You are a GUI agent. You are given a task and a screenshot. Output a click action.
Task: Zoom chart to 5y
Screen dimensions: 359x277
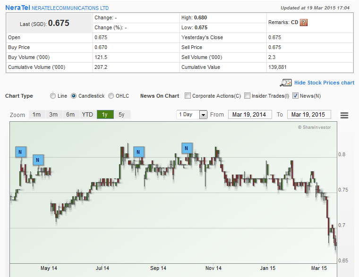[x=122, y=114]
